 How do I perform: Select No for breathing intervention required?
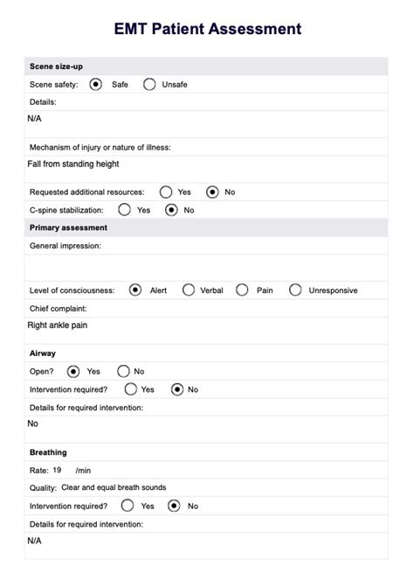(x=174, y=506)
